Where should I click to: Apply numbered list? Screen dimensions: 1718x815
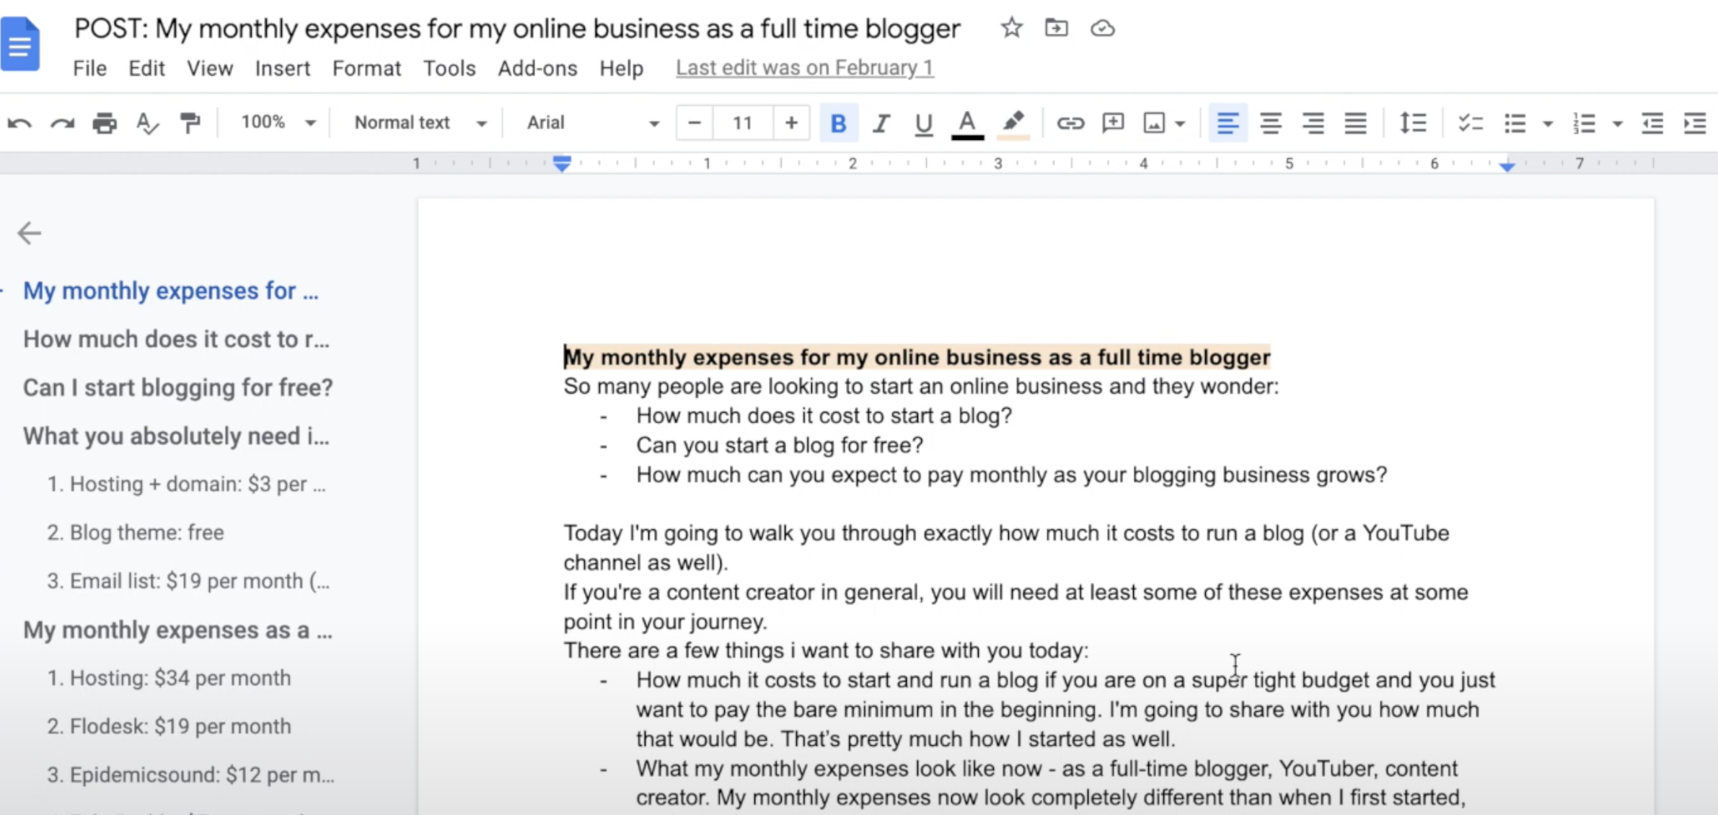pos(1585,123)
